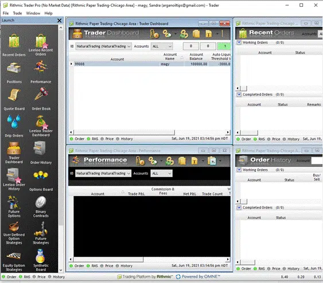323x283 pixels.
Task: Click Trader Dashboard horizontal scrollbar
Action: pos(124,132)
